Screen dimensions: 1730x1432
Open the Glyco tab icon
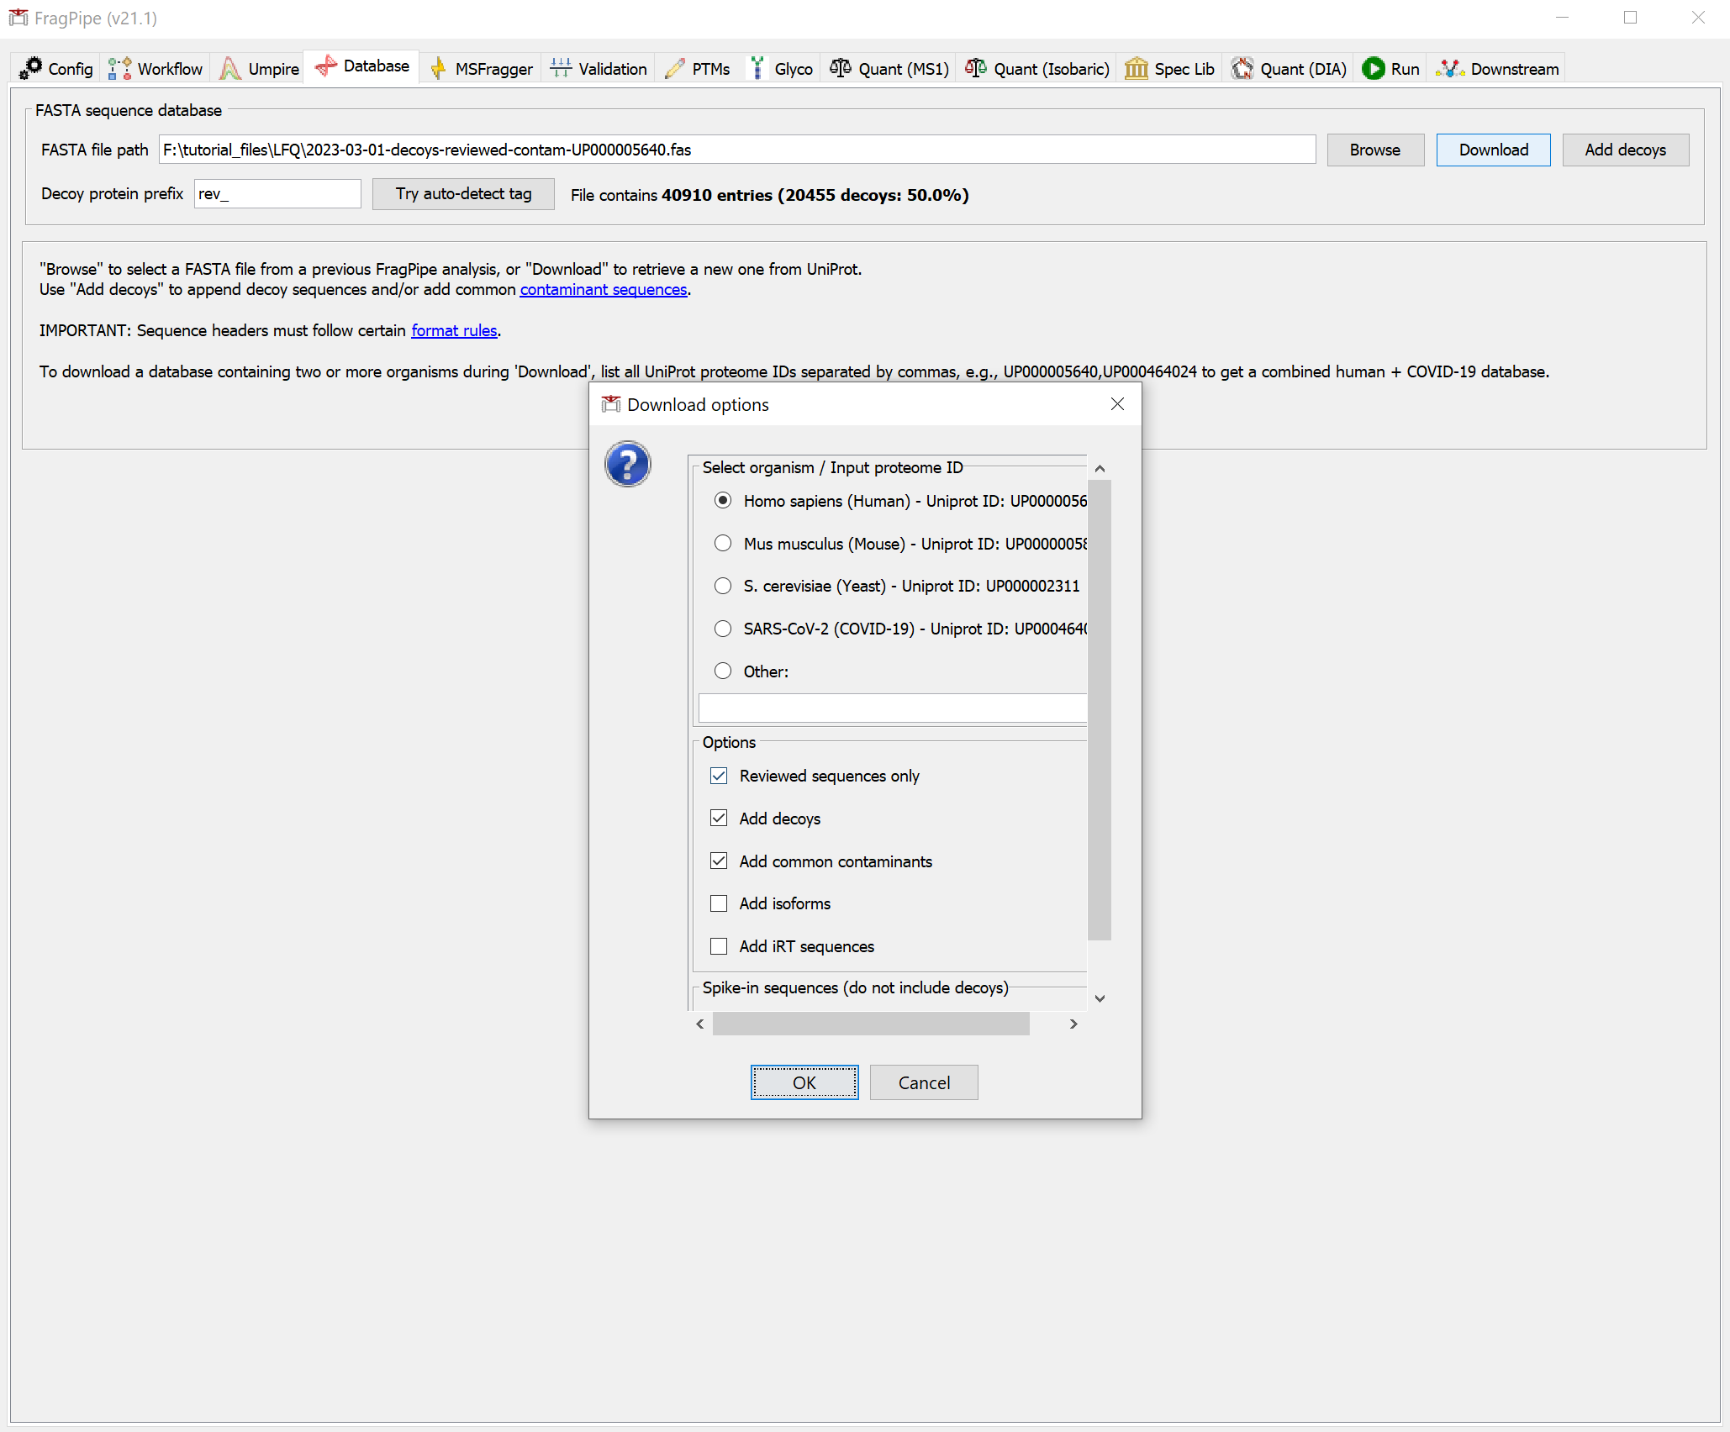tap(757, 68)
